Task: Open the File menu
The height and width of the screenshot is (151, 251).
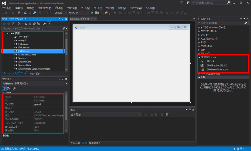Action: point(7,8)
